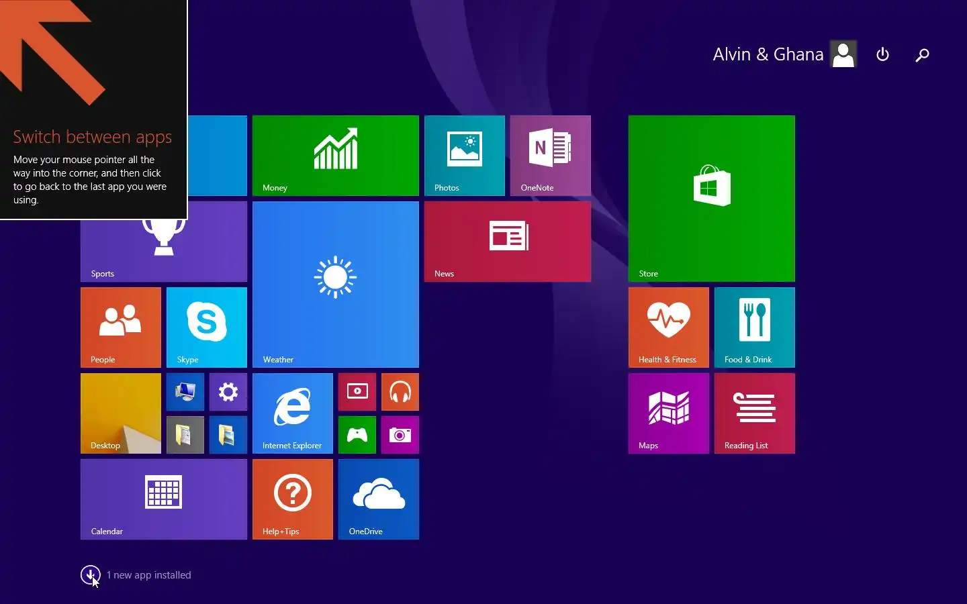Open the Video app tile
This screenshot has width=967, height=604.
357,392
